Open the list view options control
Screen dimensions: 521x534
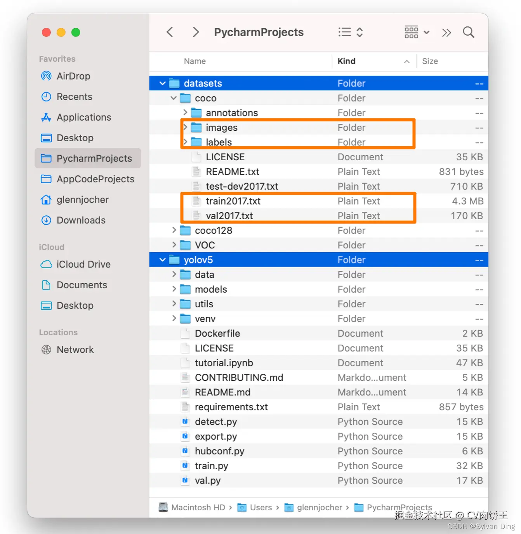coord(350,32)
